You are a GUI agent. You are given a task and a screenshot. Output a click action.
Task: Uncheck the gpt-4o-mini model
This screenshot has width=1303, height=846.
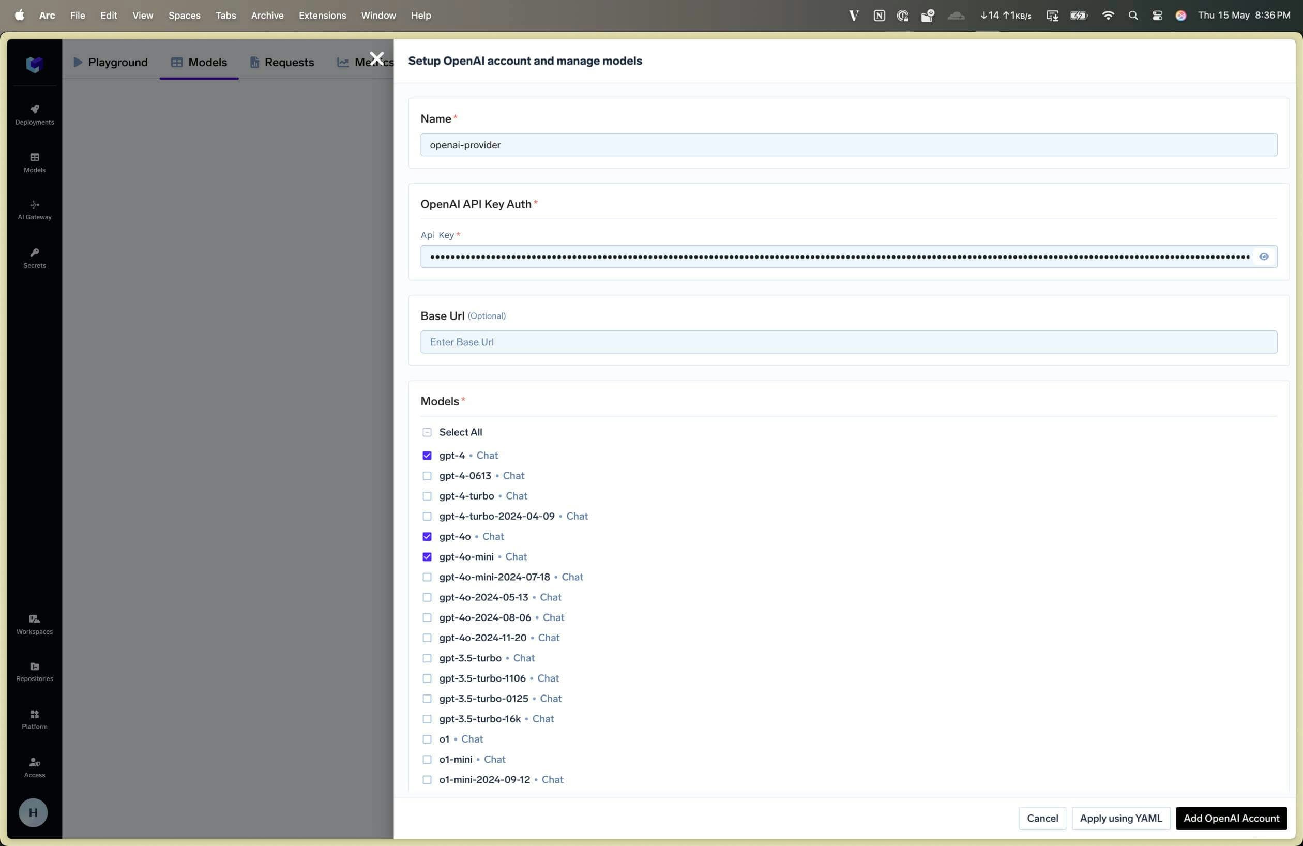click(x=427, y=557)
